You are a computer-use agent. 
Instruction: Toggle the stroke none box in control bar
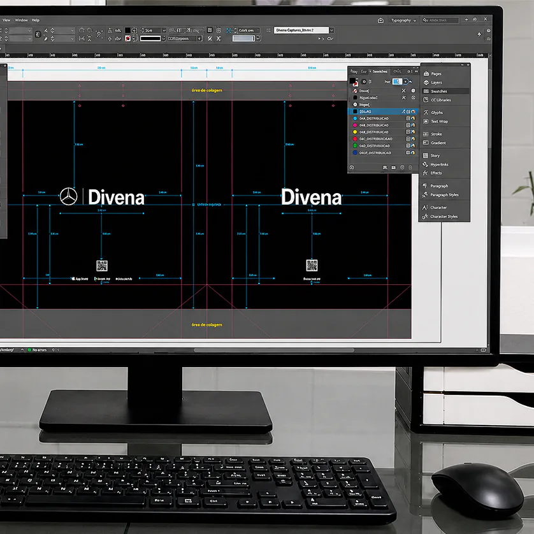tap(127, 38)
